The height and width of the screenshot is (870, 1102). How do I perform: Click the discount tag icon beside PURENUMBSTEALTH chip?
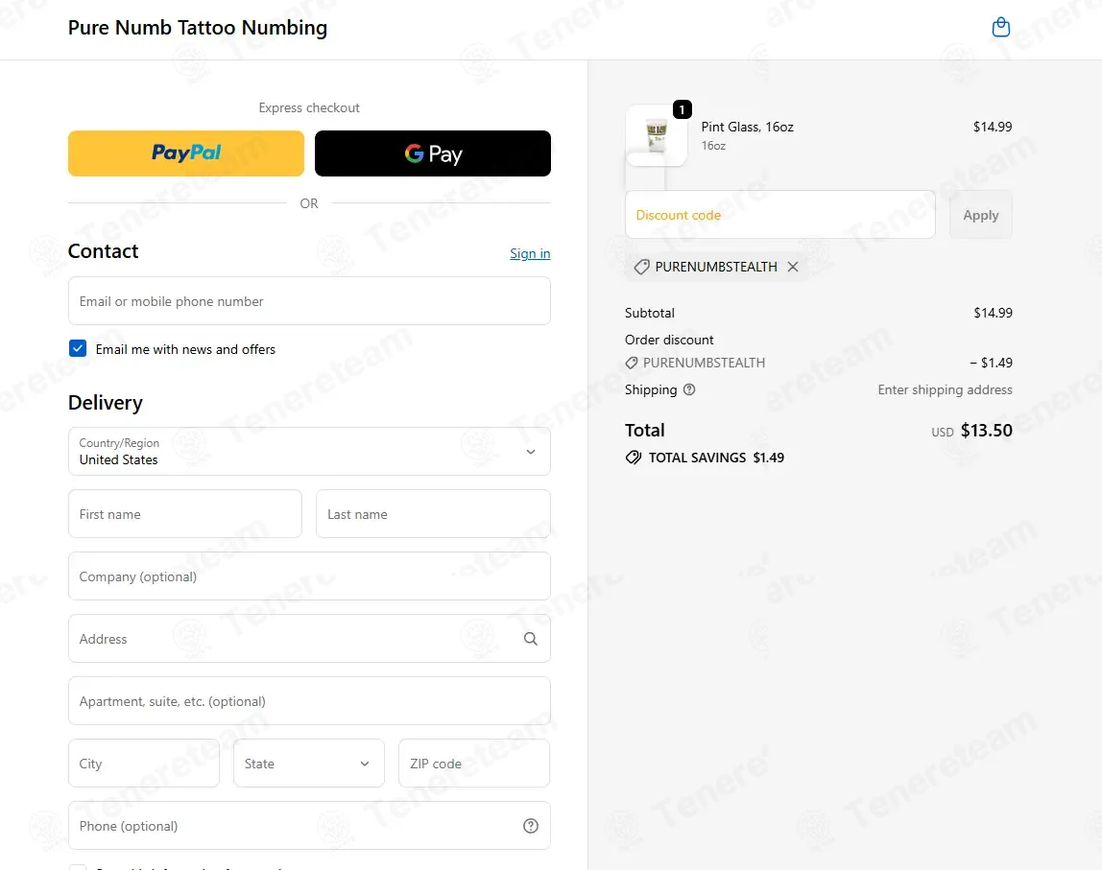tap(641, 267)
